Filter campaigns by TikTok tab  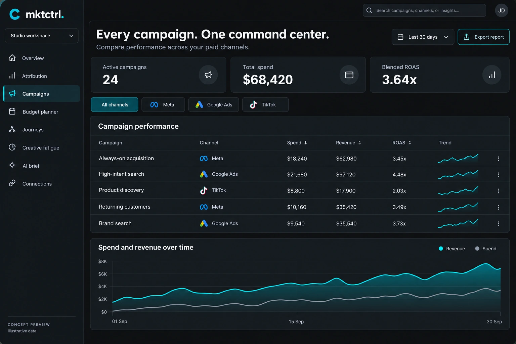pos(265,104)
